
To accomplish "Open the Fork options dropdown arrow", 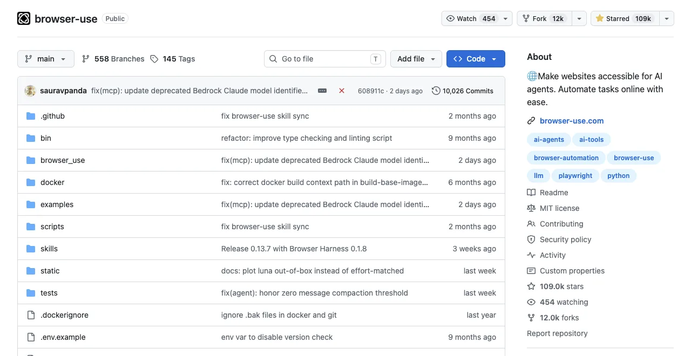I will coord(579,18).
